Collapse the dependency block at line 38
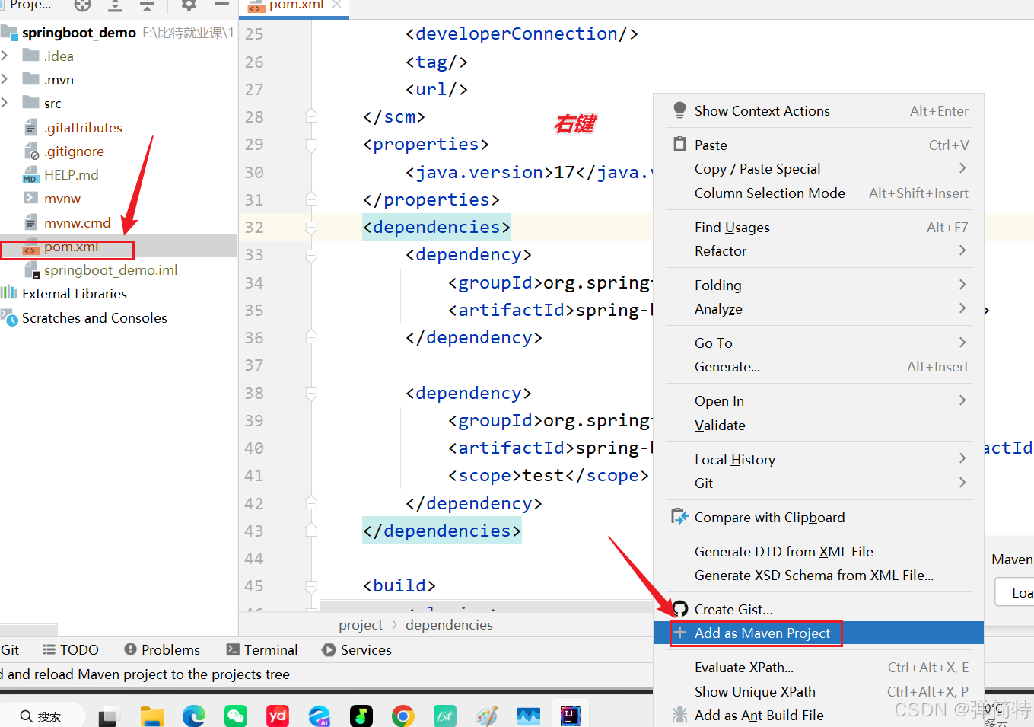The image size is (1034, 727). click(x=311, y=393)
